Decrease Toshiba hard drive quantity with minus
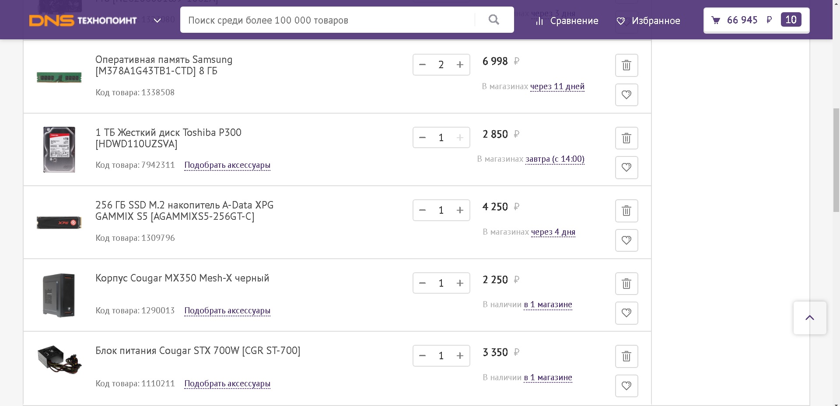This screenshot has height=406, width=840. coord(422,138)
